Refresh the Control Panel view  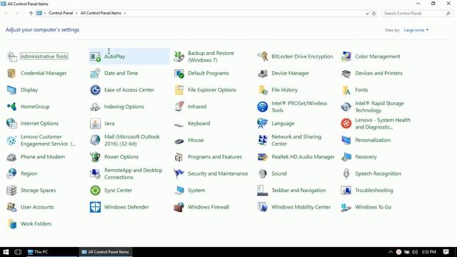(374, 14)
